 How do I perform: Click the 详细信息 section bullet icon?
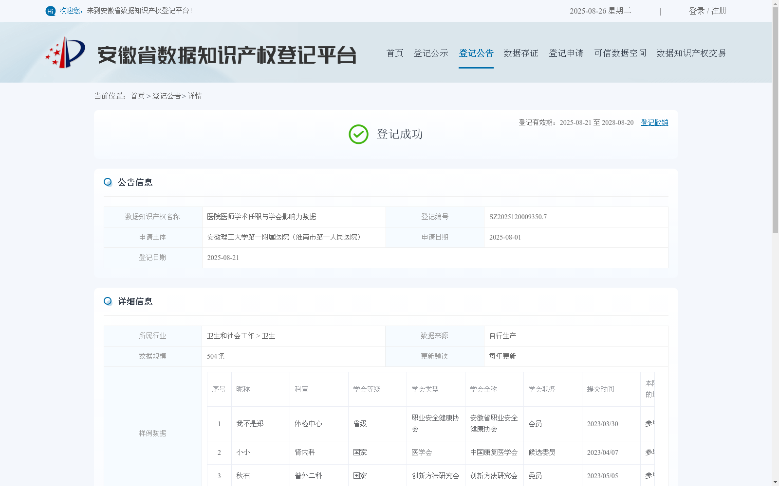click(x=108, y=301)
